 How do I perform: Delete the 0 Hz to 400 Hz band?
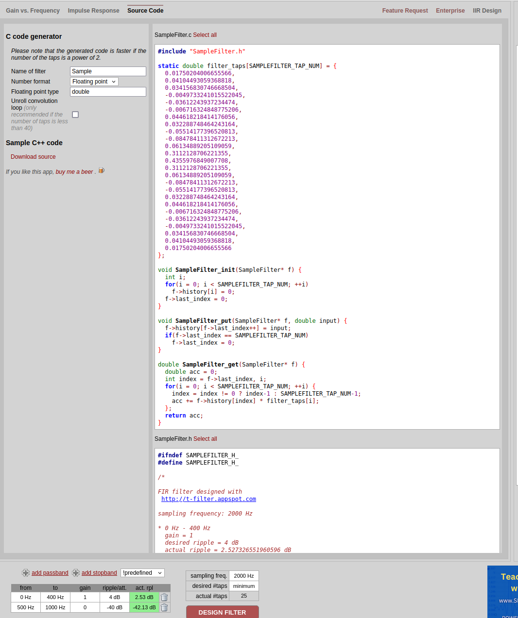164,597
